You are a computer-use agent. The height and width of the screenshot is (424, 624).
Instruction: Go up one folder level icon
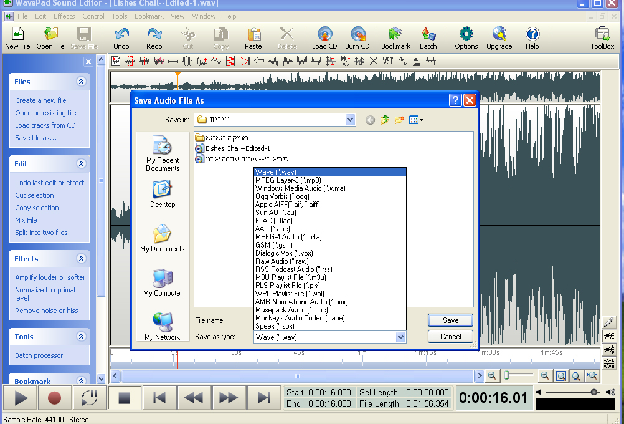(x=385, y=120)
